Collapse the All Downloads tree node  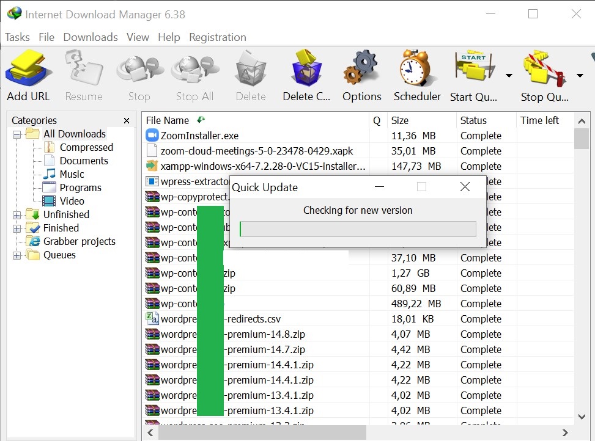tap(17, 134)
